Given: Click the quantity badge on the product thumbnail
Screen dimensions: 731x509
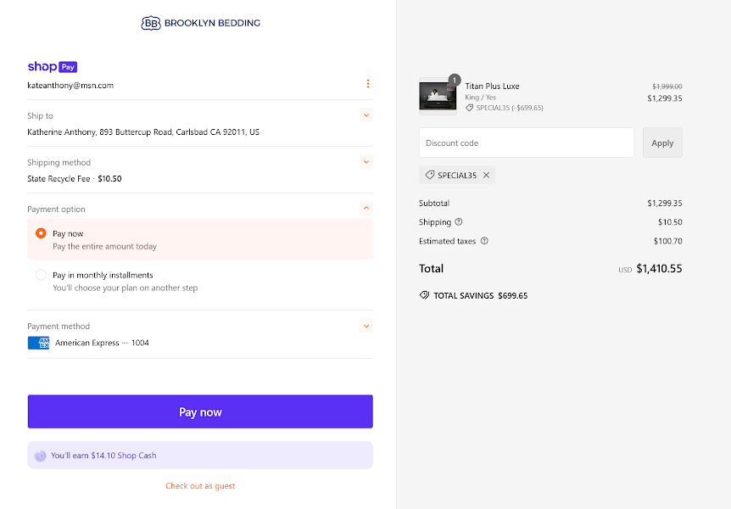Looking at the screenshot, I should (x=455, y=81).
